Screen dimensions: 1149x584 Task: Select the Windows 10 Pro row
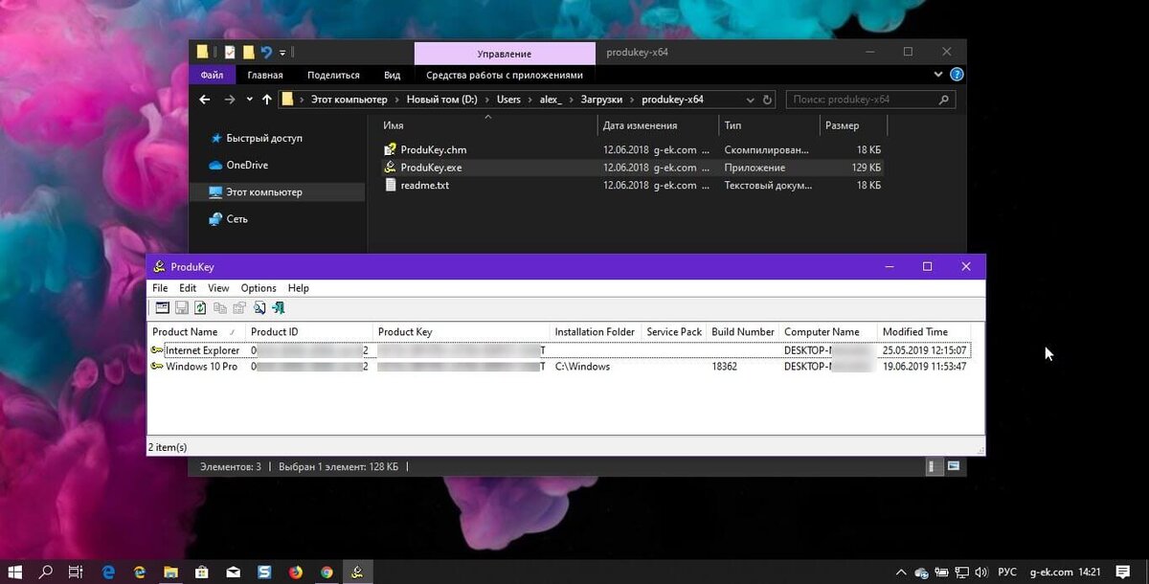coord(560,367)
